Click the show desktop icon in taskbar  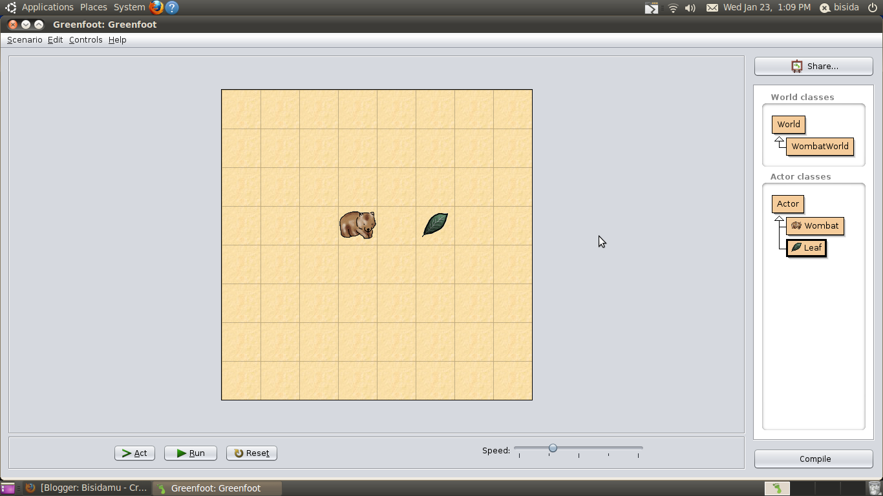[x=8, y=488]
